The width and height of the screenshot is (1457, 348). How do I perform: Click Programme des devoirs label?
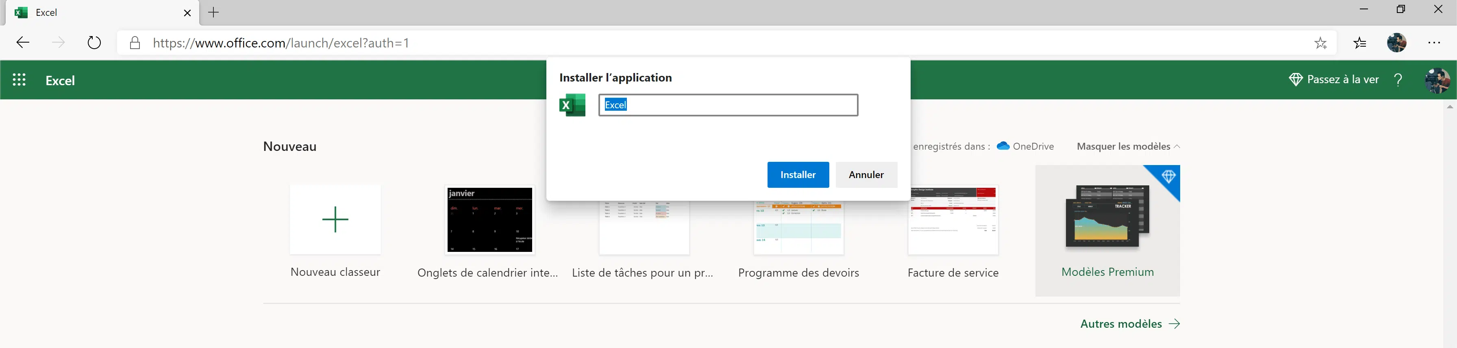[x=799, y=273]
